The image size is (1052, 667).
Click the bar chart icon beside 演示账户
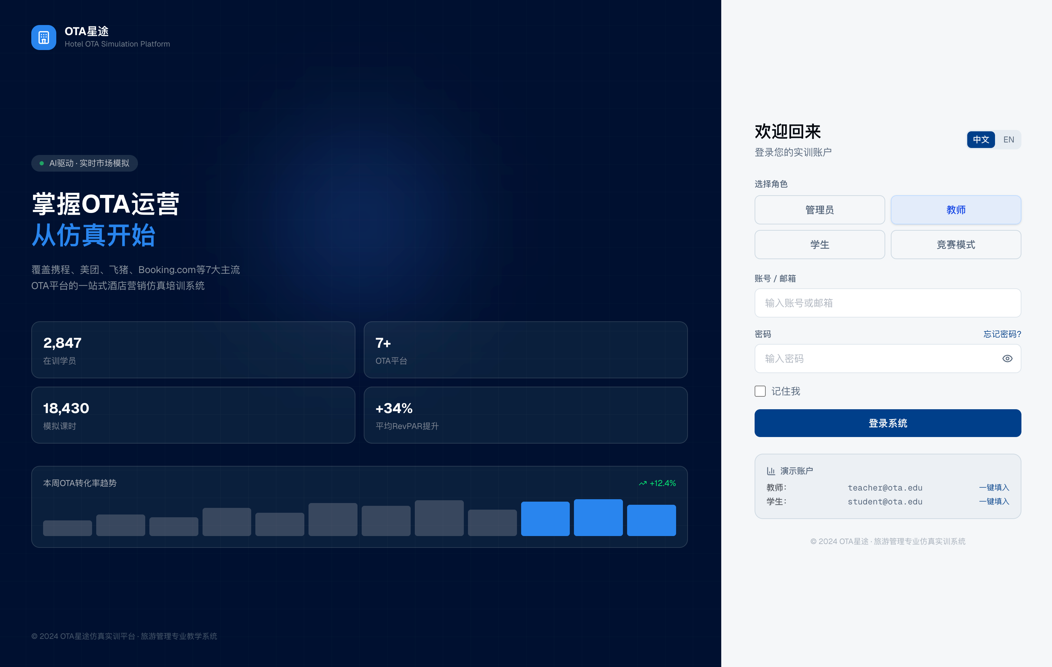pos(771,471)
